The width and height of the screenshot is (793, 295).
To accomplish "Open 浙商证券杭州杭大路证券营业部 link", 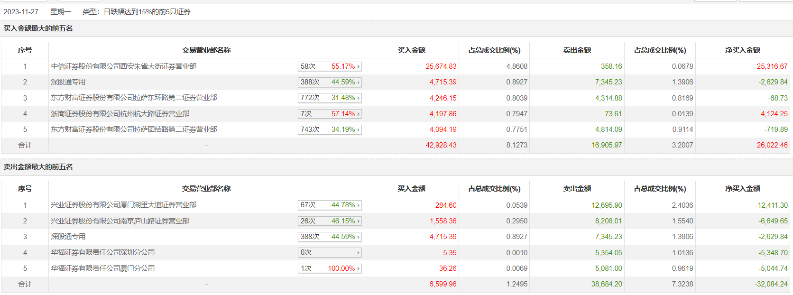I will click(120, 114).
